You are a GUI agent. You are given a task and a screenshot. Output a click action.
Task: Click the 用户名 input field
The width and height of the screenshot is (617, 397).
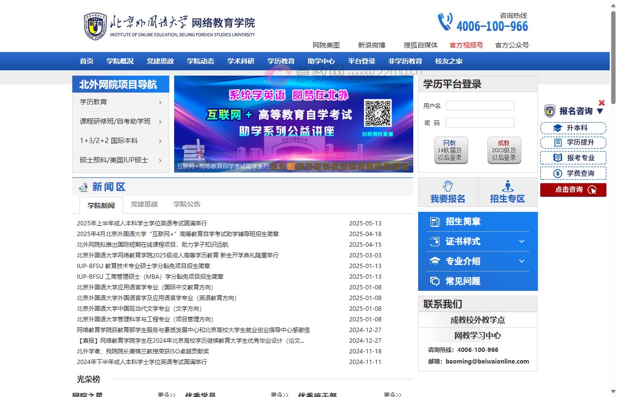tap(480, 106)
